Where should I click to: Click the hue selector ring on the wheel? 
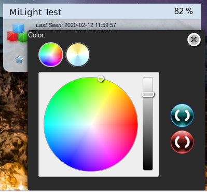(101, 79)
